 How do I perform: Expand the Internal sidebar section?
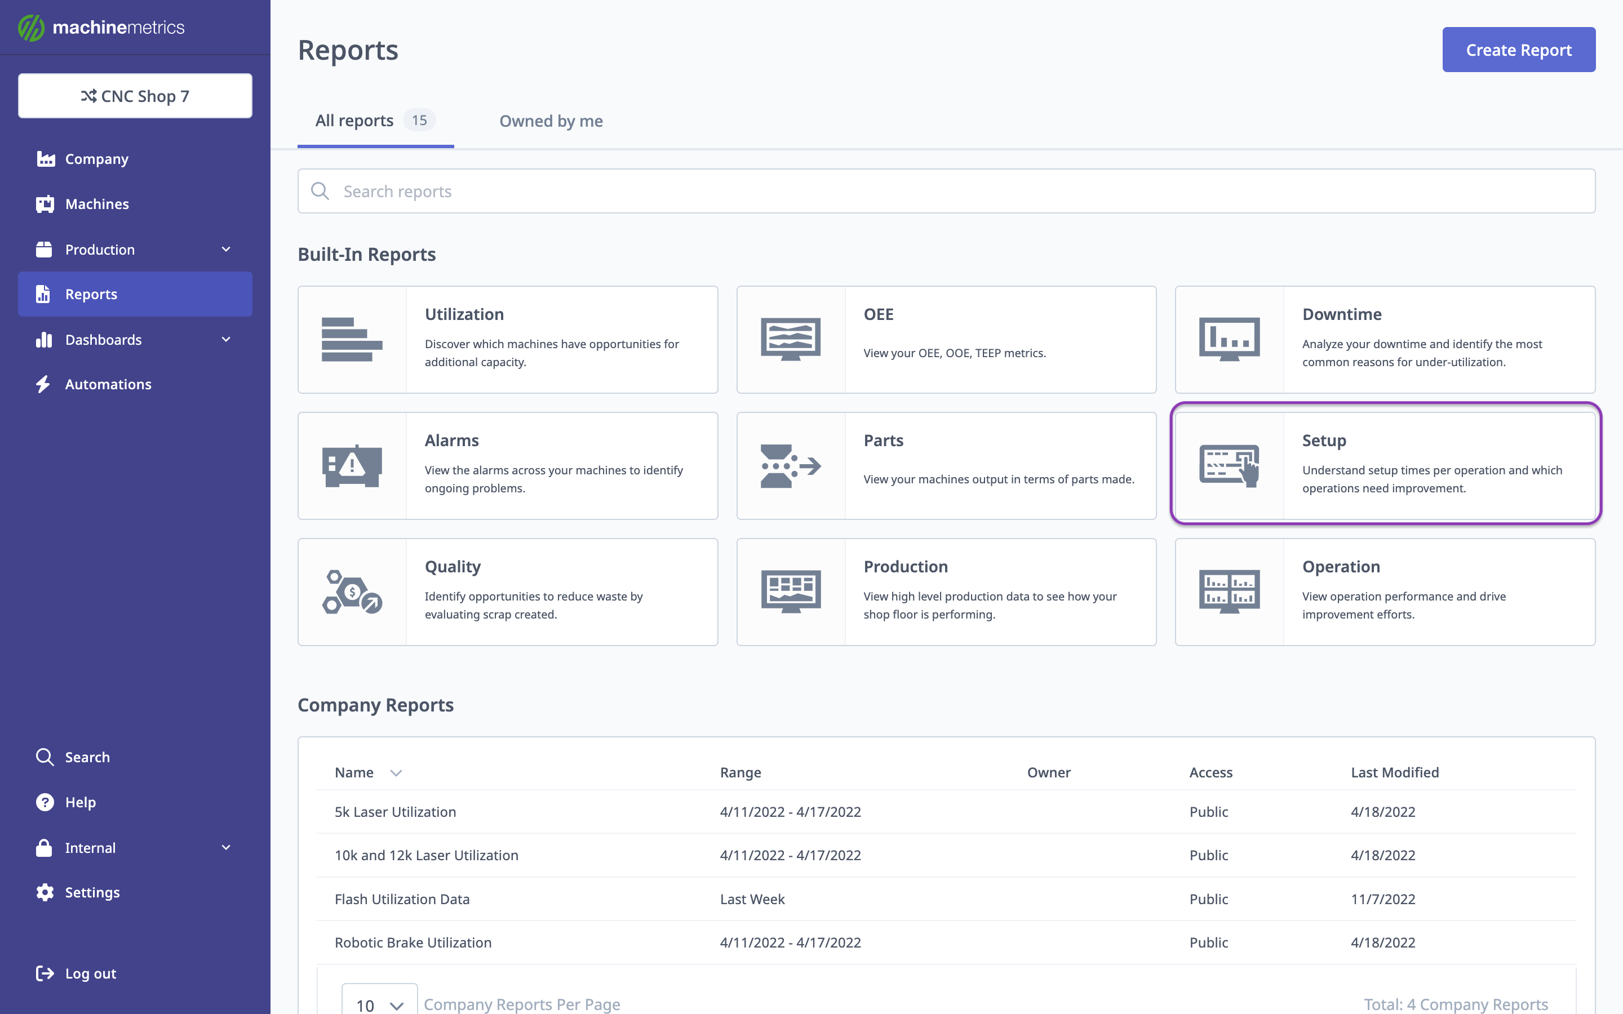226,847
